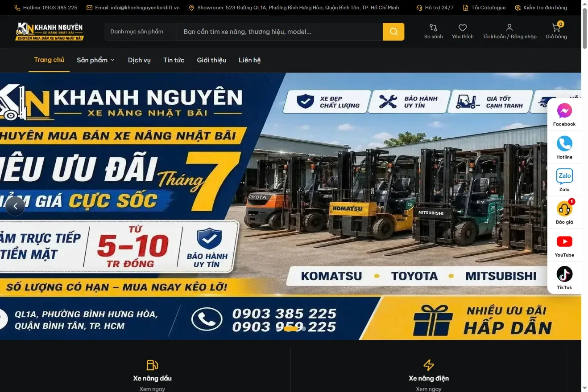Open Facebook Messenger chat icon
The height and width of the screenshot is (392, 588).
tap(564, 110)
